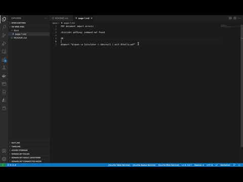Expand the TIMELINE section
This screenshot has height=182, width=243.
coord(29,147)
